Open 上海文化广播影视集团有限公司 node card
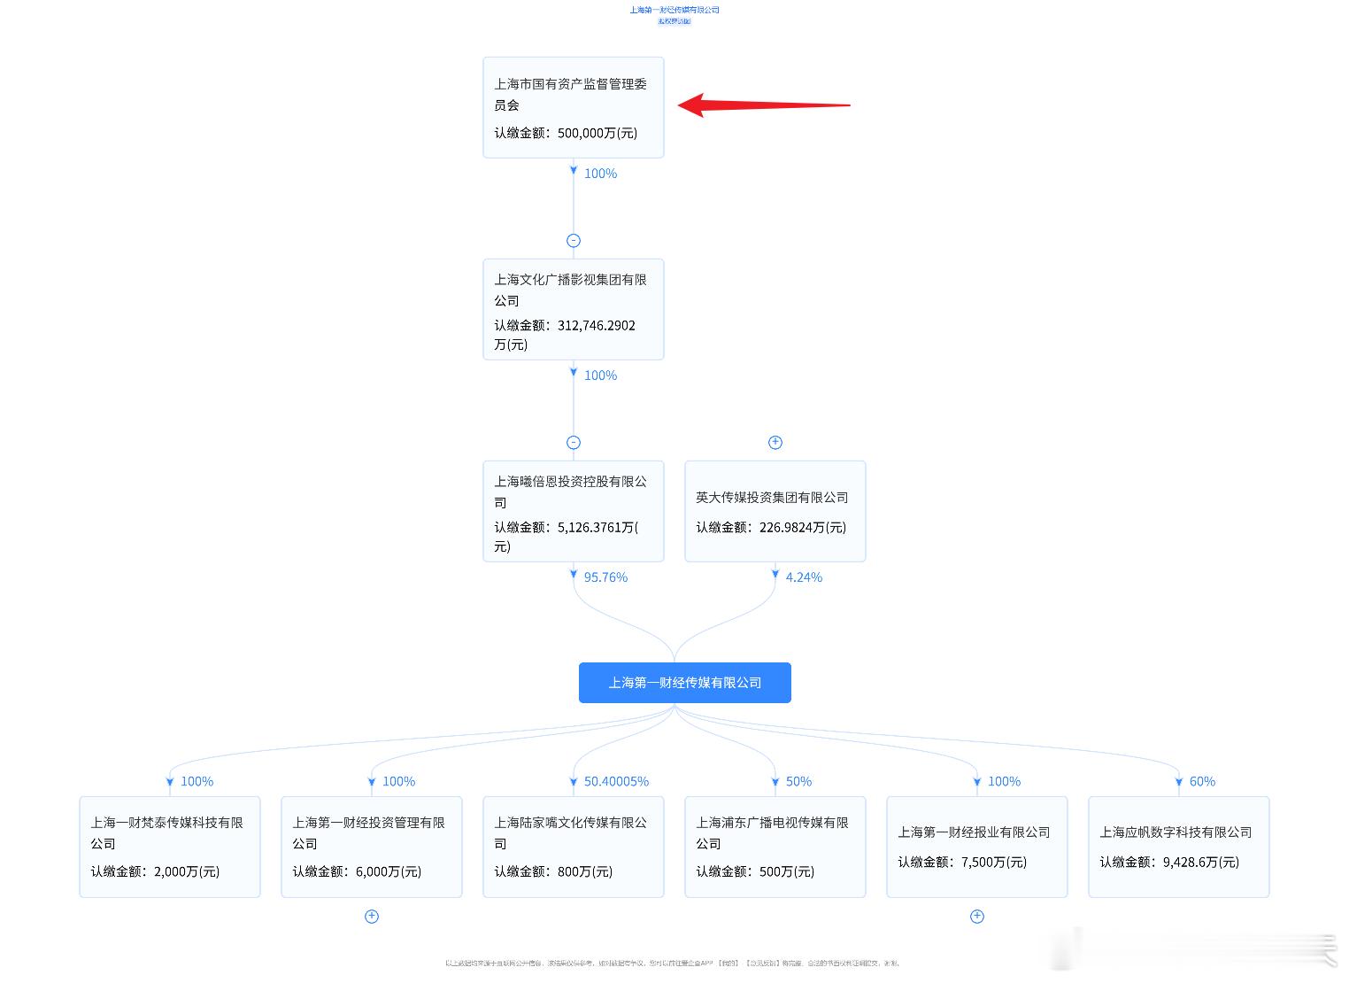1349x983 pixels. click(x=574, y=310)
